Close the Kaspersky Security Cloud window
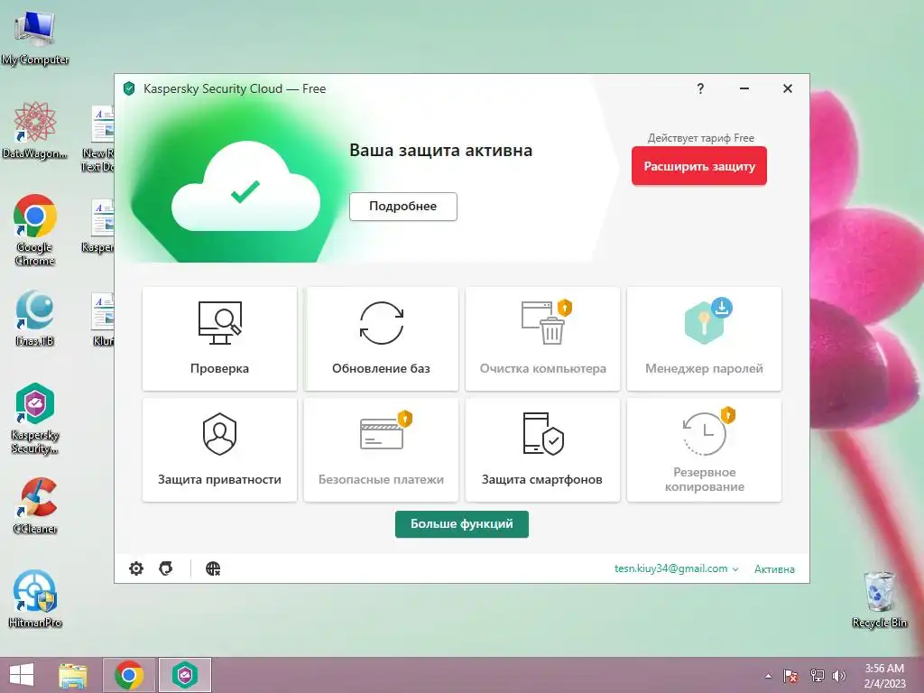Screen dimensions: 924x693 coord(787,88)
